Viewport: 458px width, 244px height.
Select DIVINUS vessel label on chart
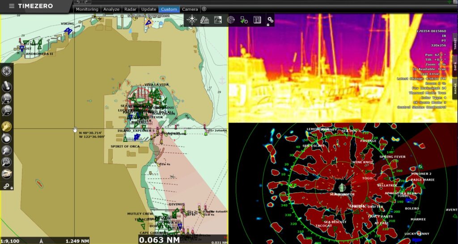click(177, 204)
